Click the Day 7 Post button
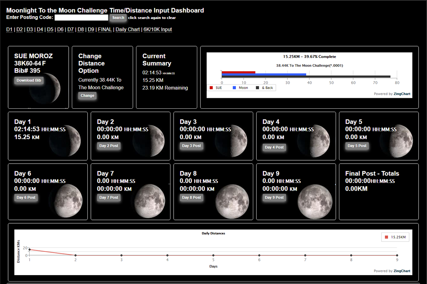This screenshot has height=284, width=427. [109, 198]
